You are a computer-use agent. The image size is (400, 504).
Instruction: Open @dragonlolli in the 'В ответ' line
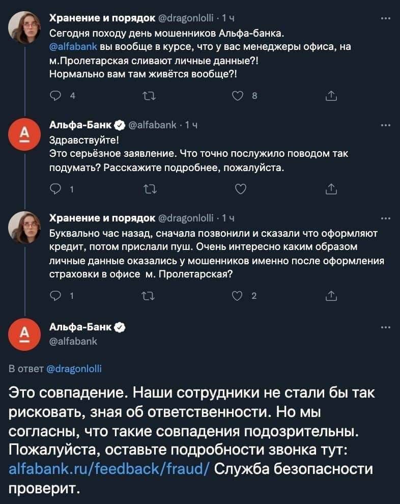pyautogui.click(x=74, y=369)
